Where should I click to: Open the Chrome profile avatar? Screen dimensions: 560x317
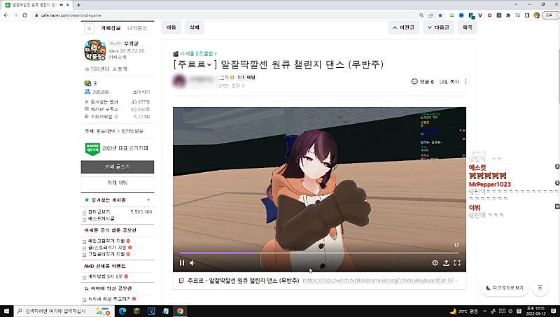(536, 15)
